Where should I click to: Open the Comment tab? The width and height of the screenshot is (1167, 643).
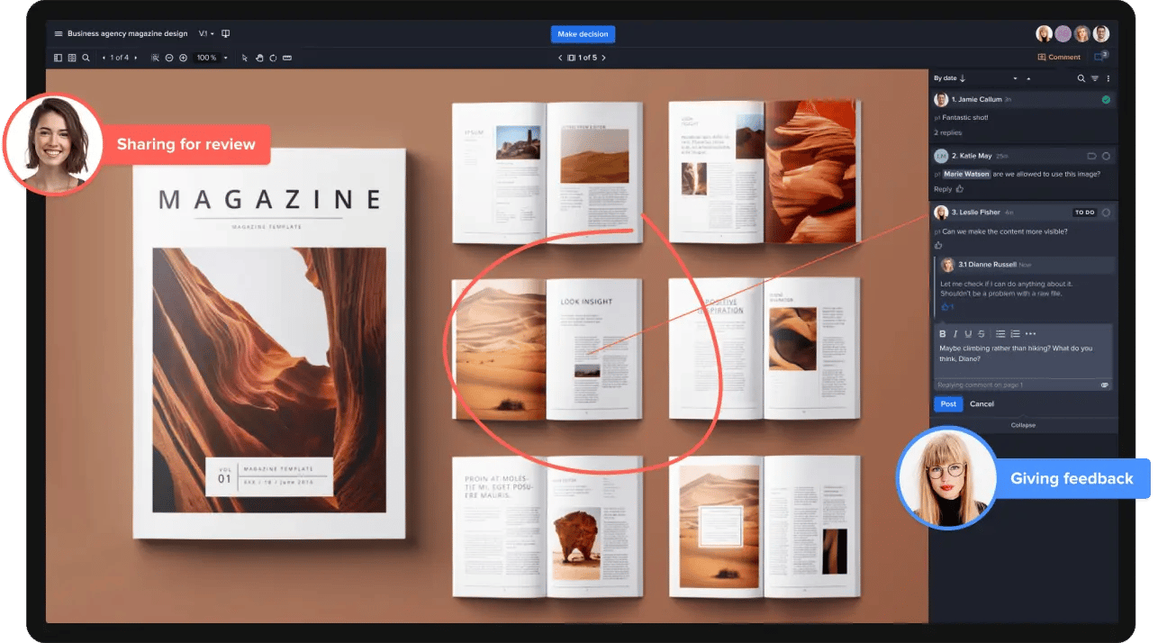click(x=1059, y=58)
